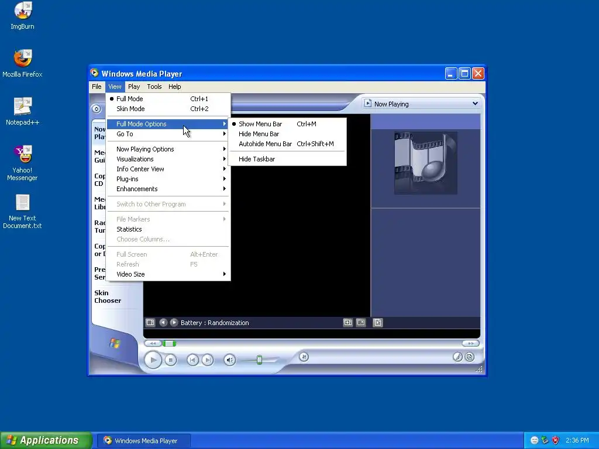Click the album art thumbnail
Viewport: 599px width, 449px height.
[426, 163]
